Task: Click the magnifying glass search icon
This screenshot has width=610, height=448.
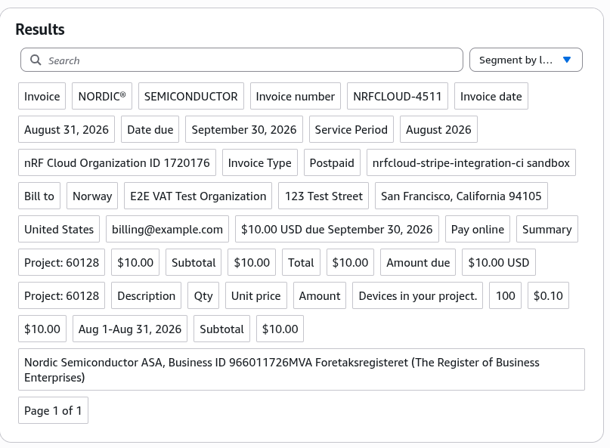Action: click(36, 60)
